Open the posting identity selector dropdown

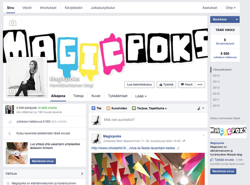coord(200,108)
